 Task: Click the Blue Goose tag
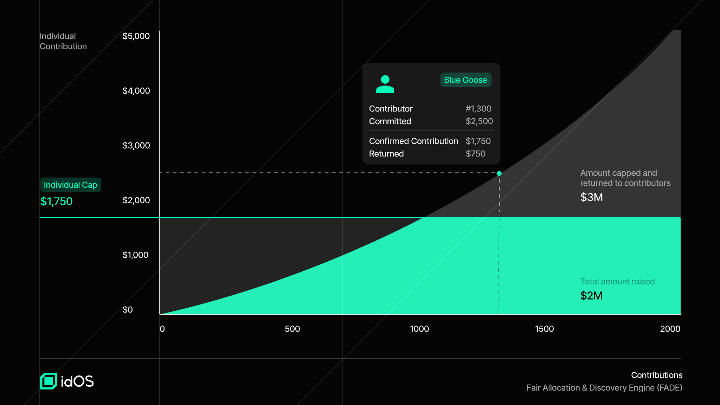point(465,80)
